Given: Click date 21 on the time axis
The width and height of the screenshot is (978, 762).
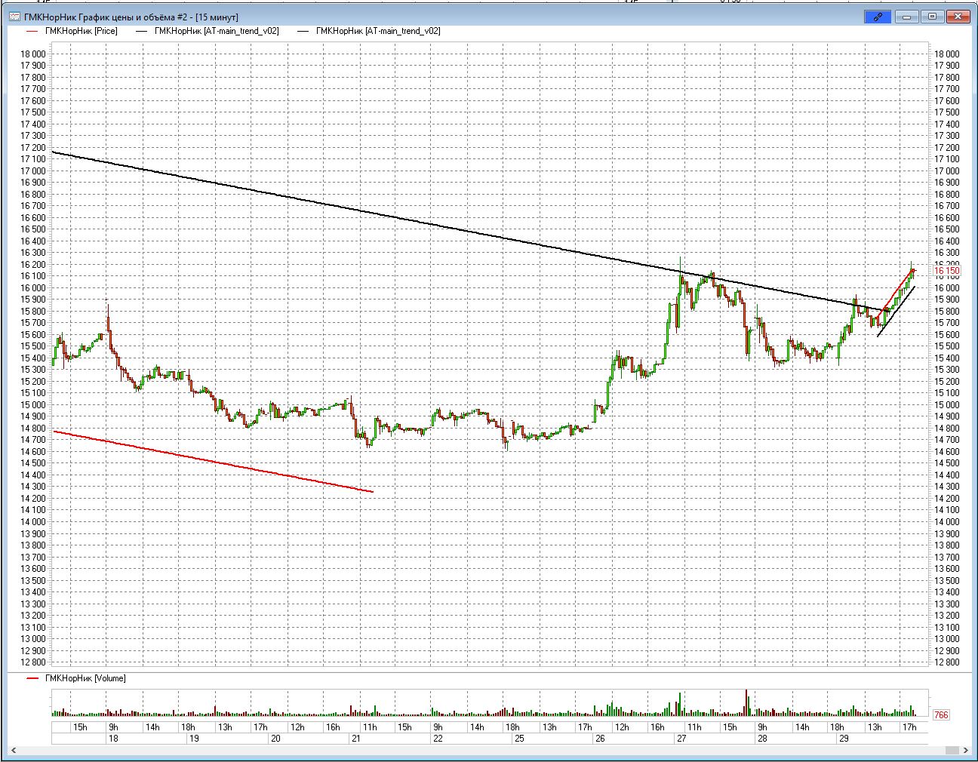Looking at the screenshot, I should click(355, 739).
